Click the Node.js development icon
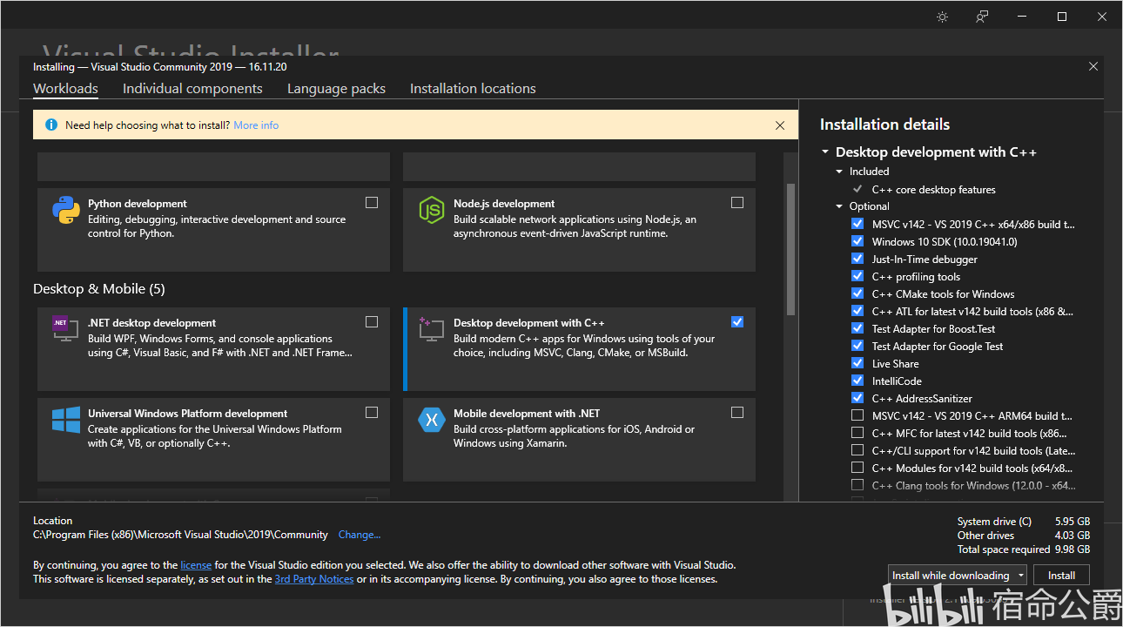The image size is (1123, 627). click(432, 211)
